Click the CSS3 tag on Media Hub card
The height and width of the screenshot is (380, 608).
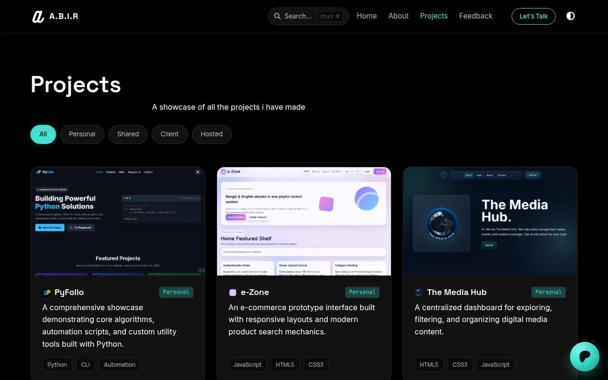[460, 365]
